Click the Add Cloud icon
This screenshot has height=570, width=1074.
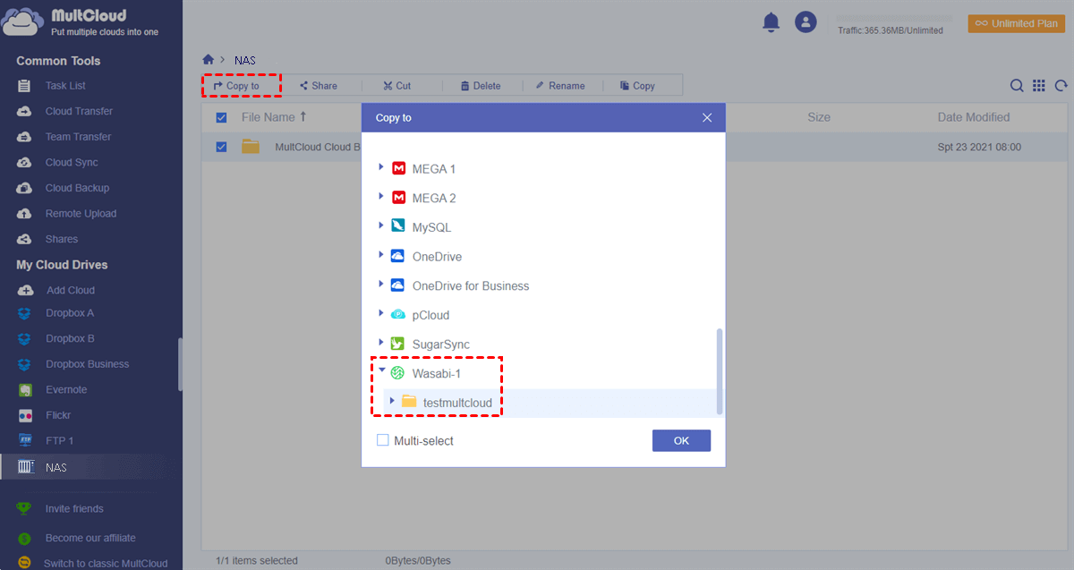click(x=25, y=290)
